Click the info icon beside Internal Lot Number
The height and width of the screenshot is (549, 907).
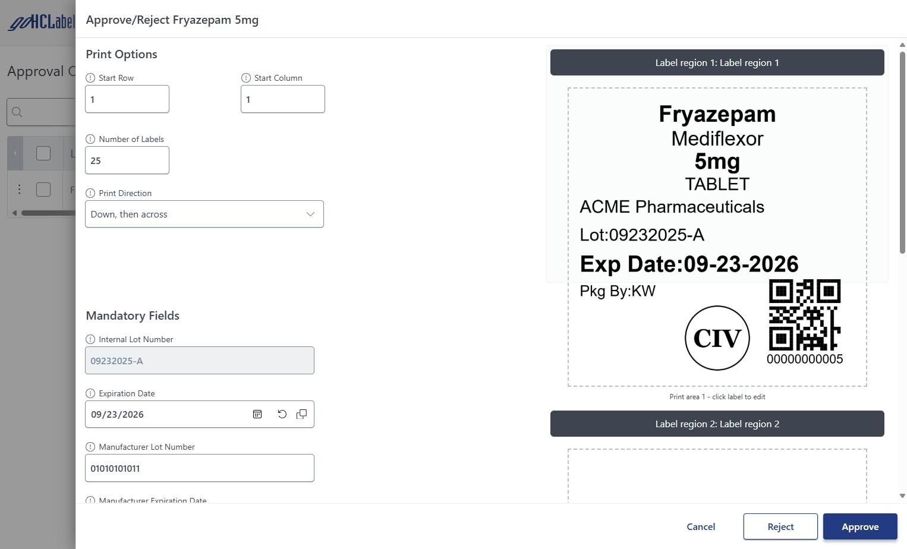90,339
